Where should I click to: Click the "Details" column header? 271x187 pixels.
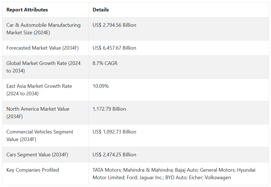(101, 10)
